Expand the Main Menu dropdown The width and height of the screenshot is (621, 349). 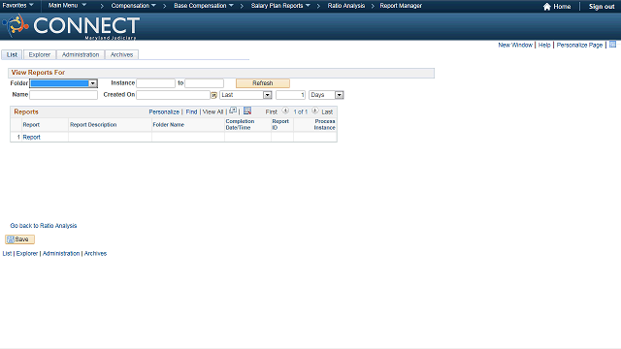coord(67,6)
